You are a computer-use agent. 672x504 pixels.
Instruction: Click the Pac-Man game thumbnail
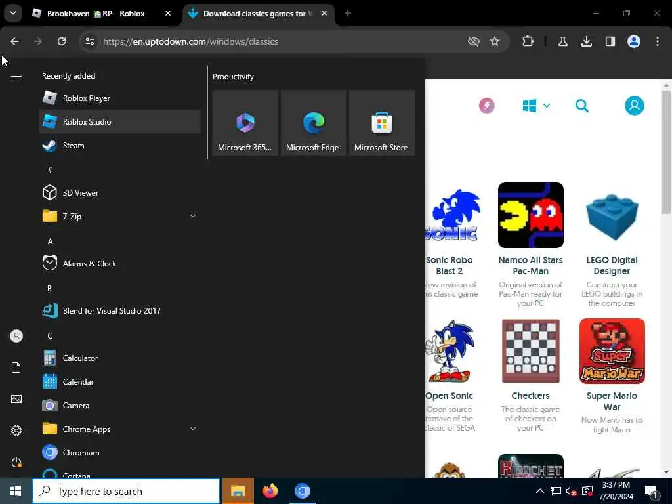pyautogui.click(x=530, y=215)
